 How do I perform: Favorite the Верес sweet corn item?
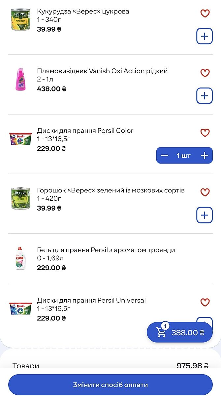pyautogui.click(x=205, y=14)
